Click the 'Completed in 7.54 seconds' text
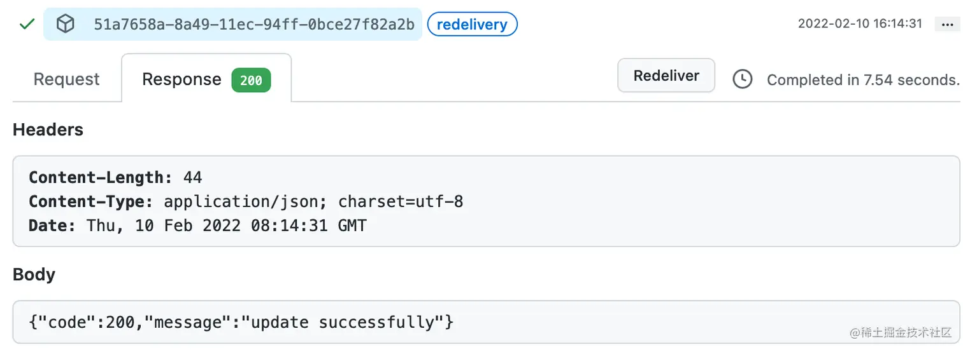Screen dimensions: 963x350 pos(862,80)
